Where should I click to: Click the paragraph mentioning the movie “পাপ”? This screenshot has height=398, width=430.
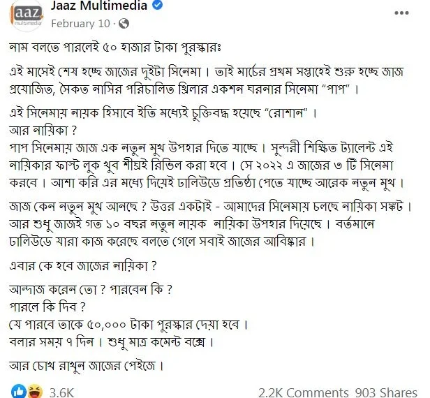coord(207,80)
